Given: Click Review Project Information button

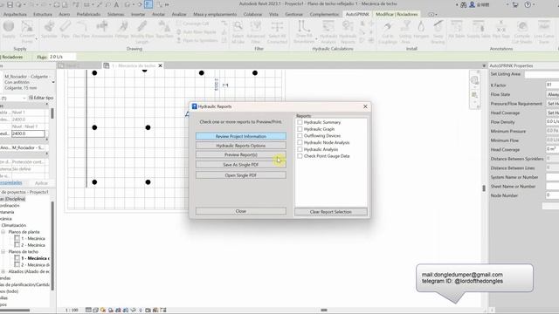Looking at the screenshot, I should tap(241, 136).
